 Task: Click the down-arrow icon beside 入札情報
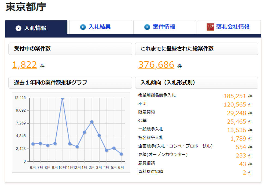point(19,28)
